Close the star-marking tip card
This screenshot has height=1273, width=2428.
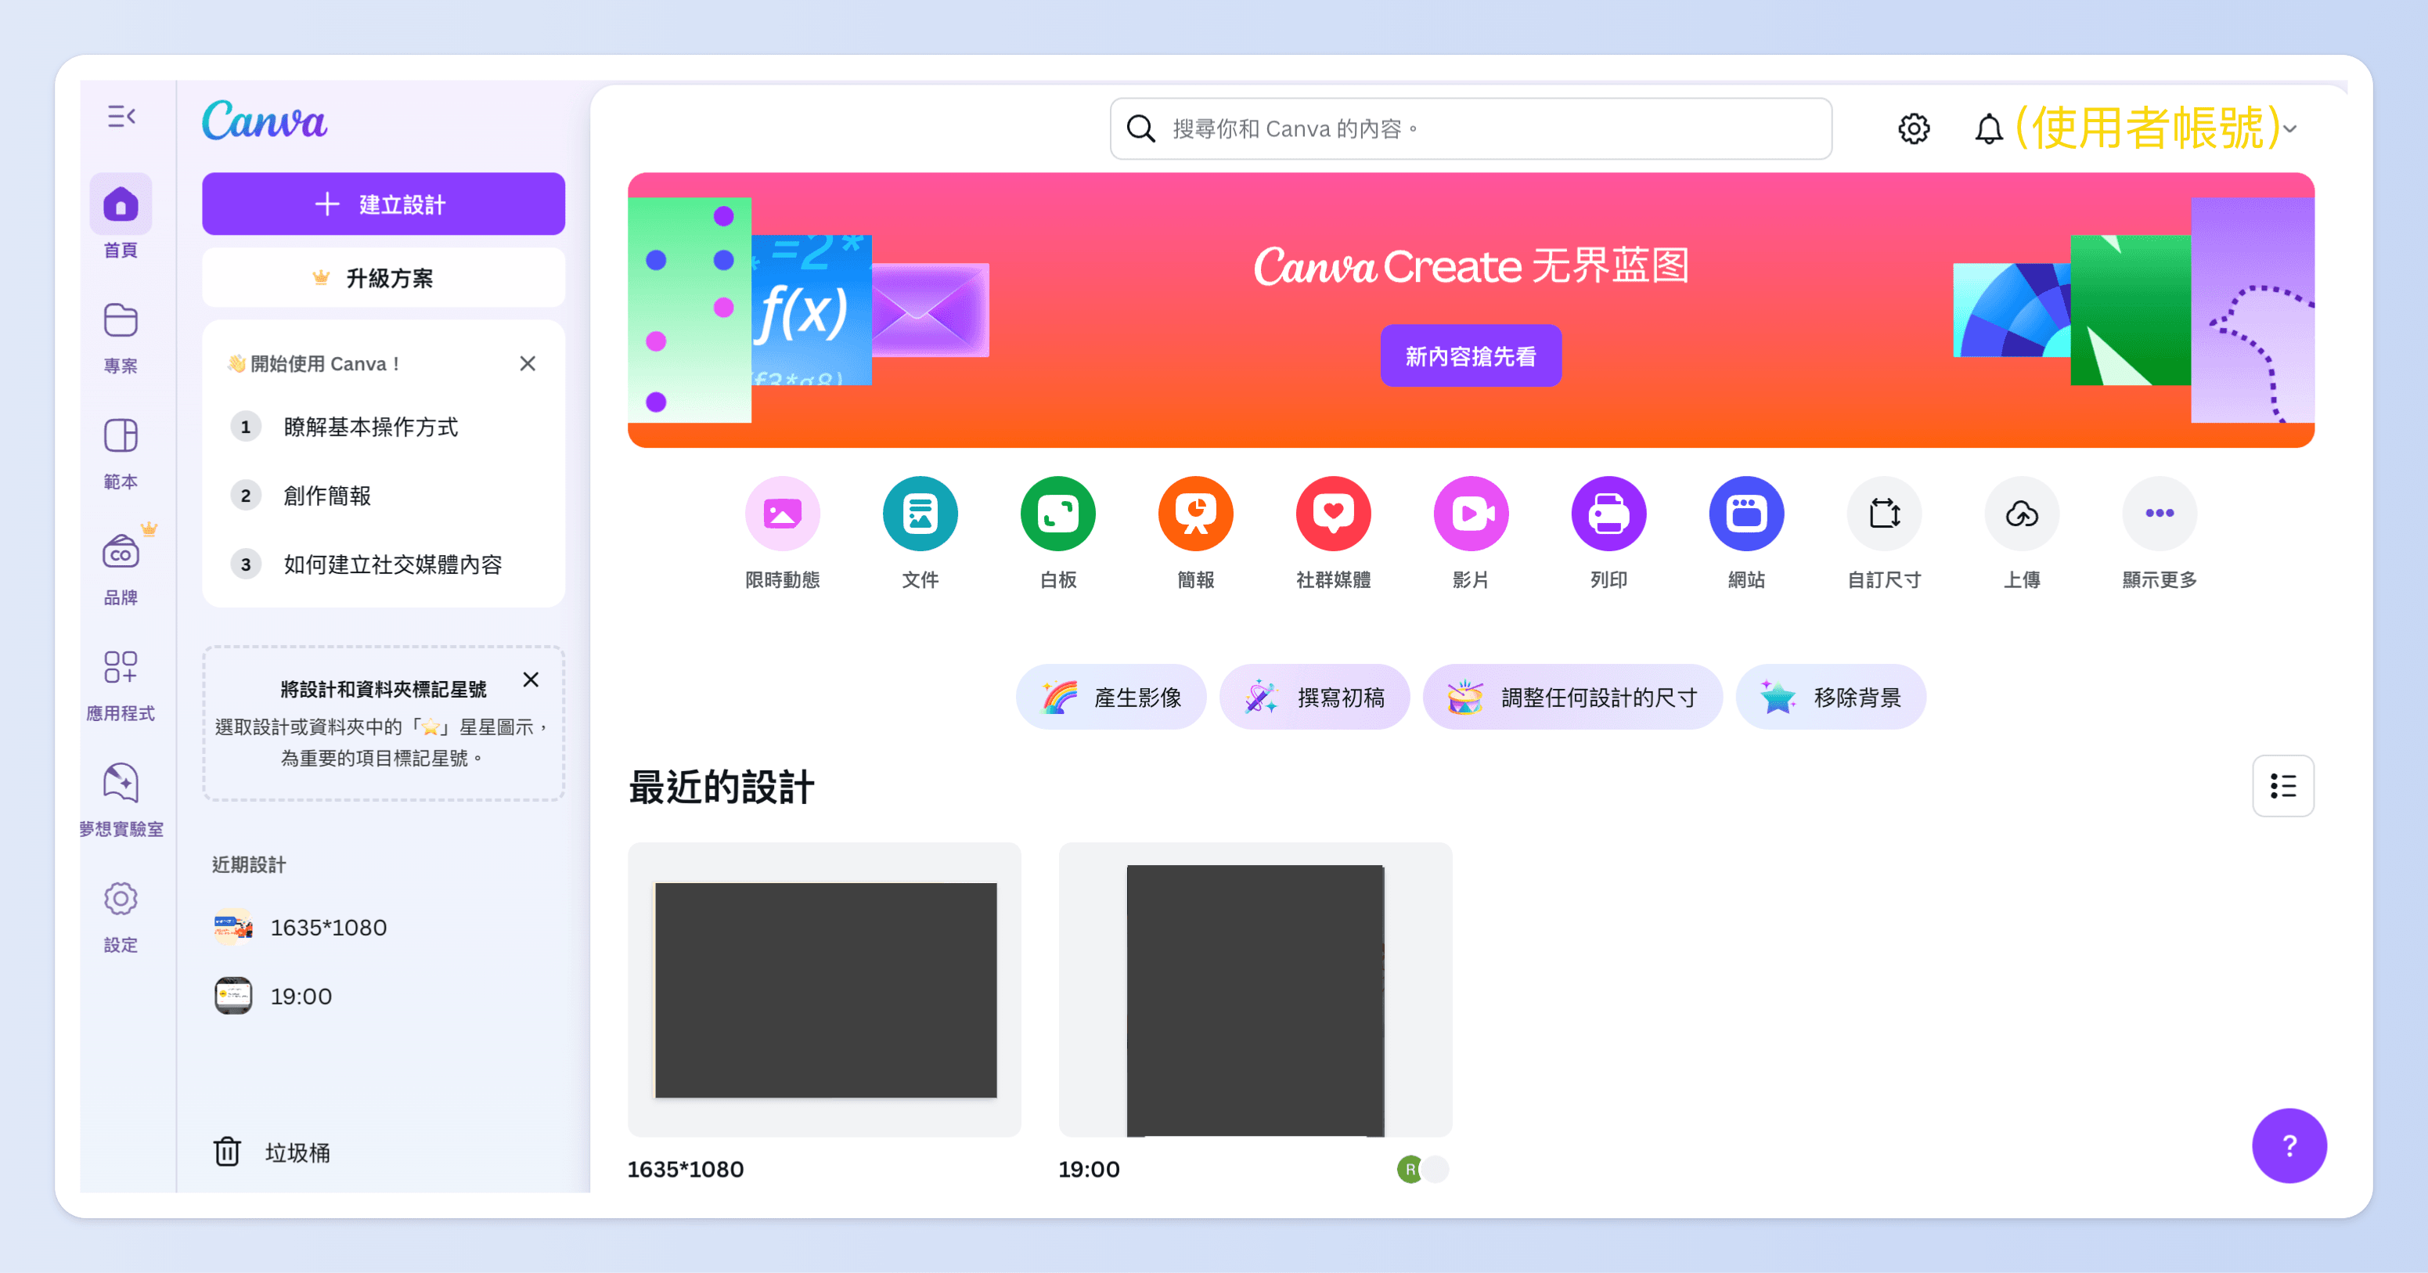point(531,679)
